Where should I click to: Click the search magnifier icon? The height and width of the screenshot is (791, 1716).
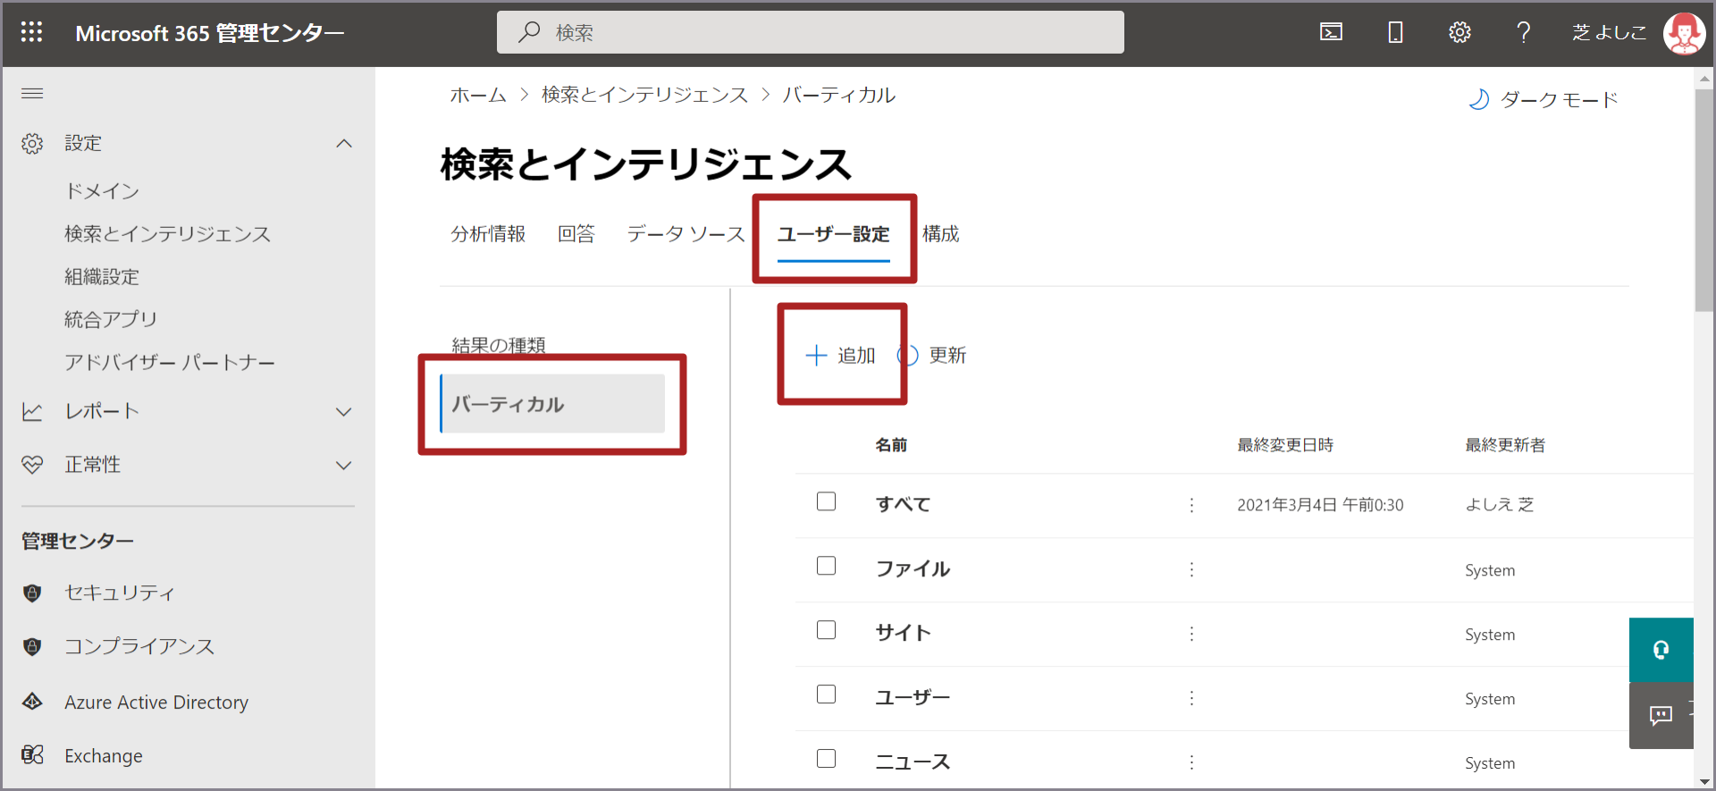click(x=529, y=32)
